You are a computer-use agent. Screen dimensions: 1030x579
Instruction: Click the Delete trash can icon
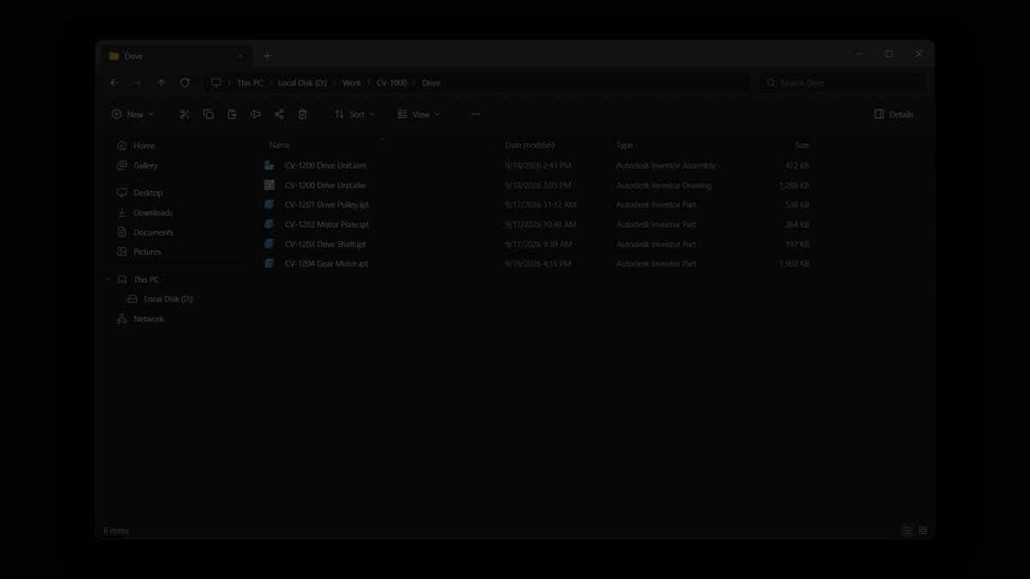pyautogui.click(x=303, y=114)
